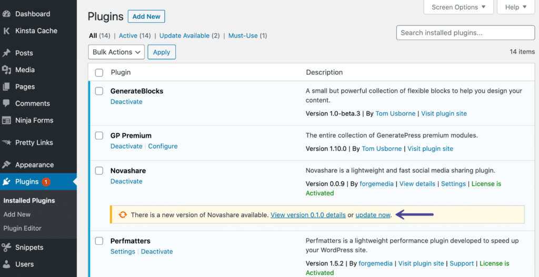539x277 pixels.
Task: Filter plugins by Must-Use
Action: tap(243, 36)
